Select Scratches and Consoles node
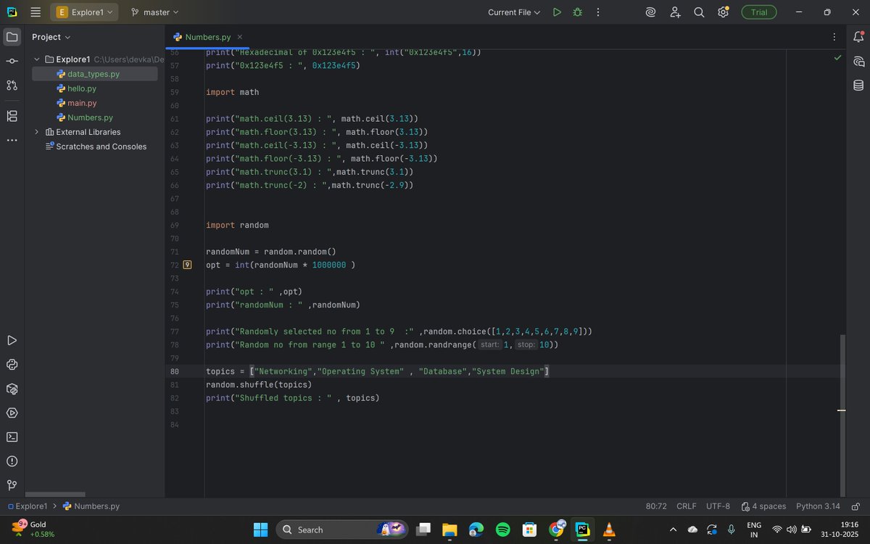Viewport: 870px width, 544px height. click(x=101, y=147)
